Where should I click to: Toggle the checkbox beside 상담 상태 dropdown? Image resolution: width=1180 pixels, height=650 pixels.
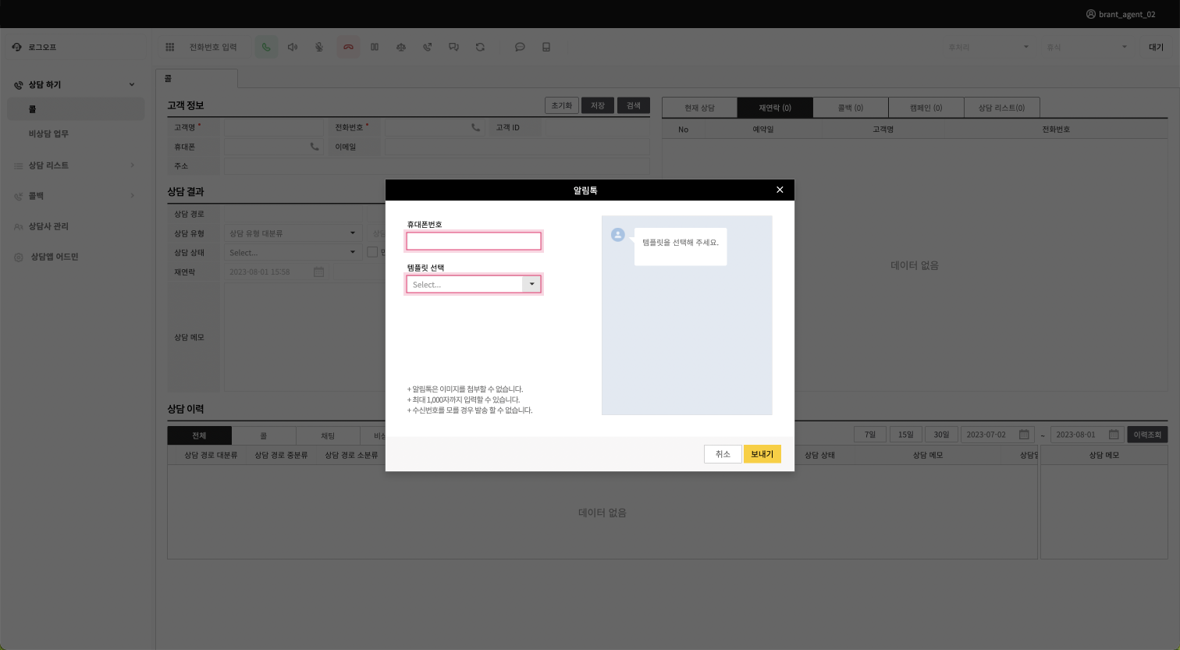pos(372,252)
